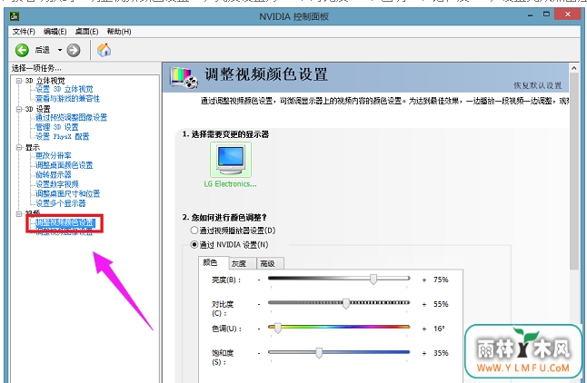Open the 桌面(E) menu
Viewport: 587px width, 383px height.
point(86,32)
